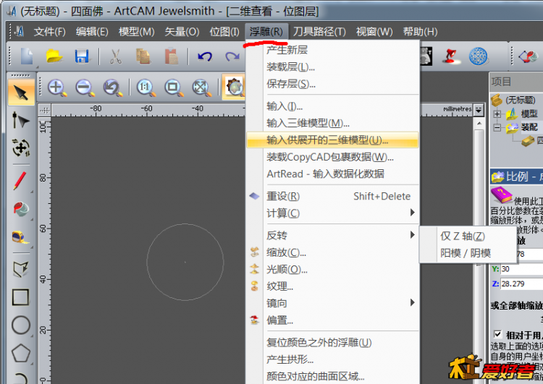The image size is (543, 384).
Task: Choose 输入三维模型(M) menu entry
Action: coord(332,123)
